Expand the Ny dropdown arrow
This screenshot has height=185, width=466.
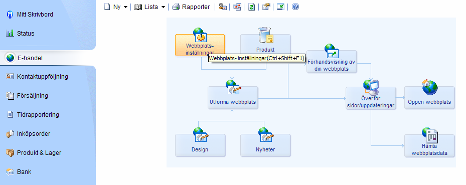point(125,7)
